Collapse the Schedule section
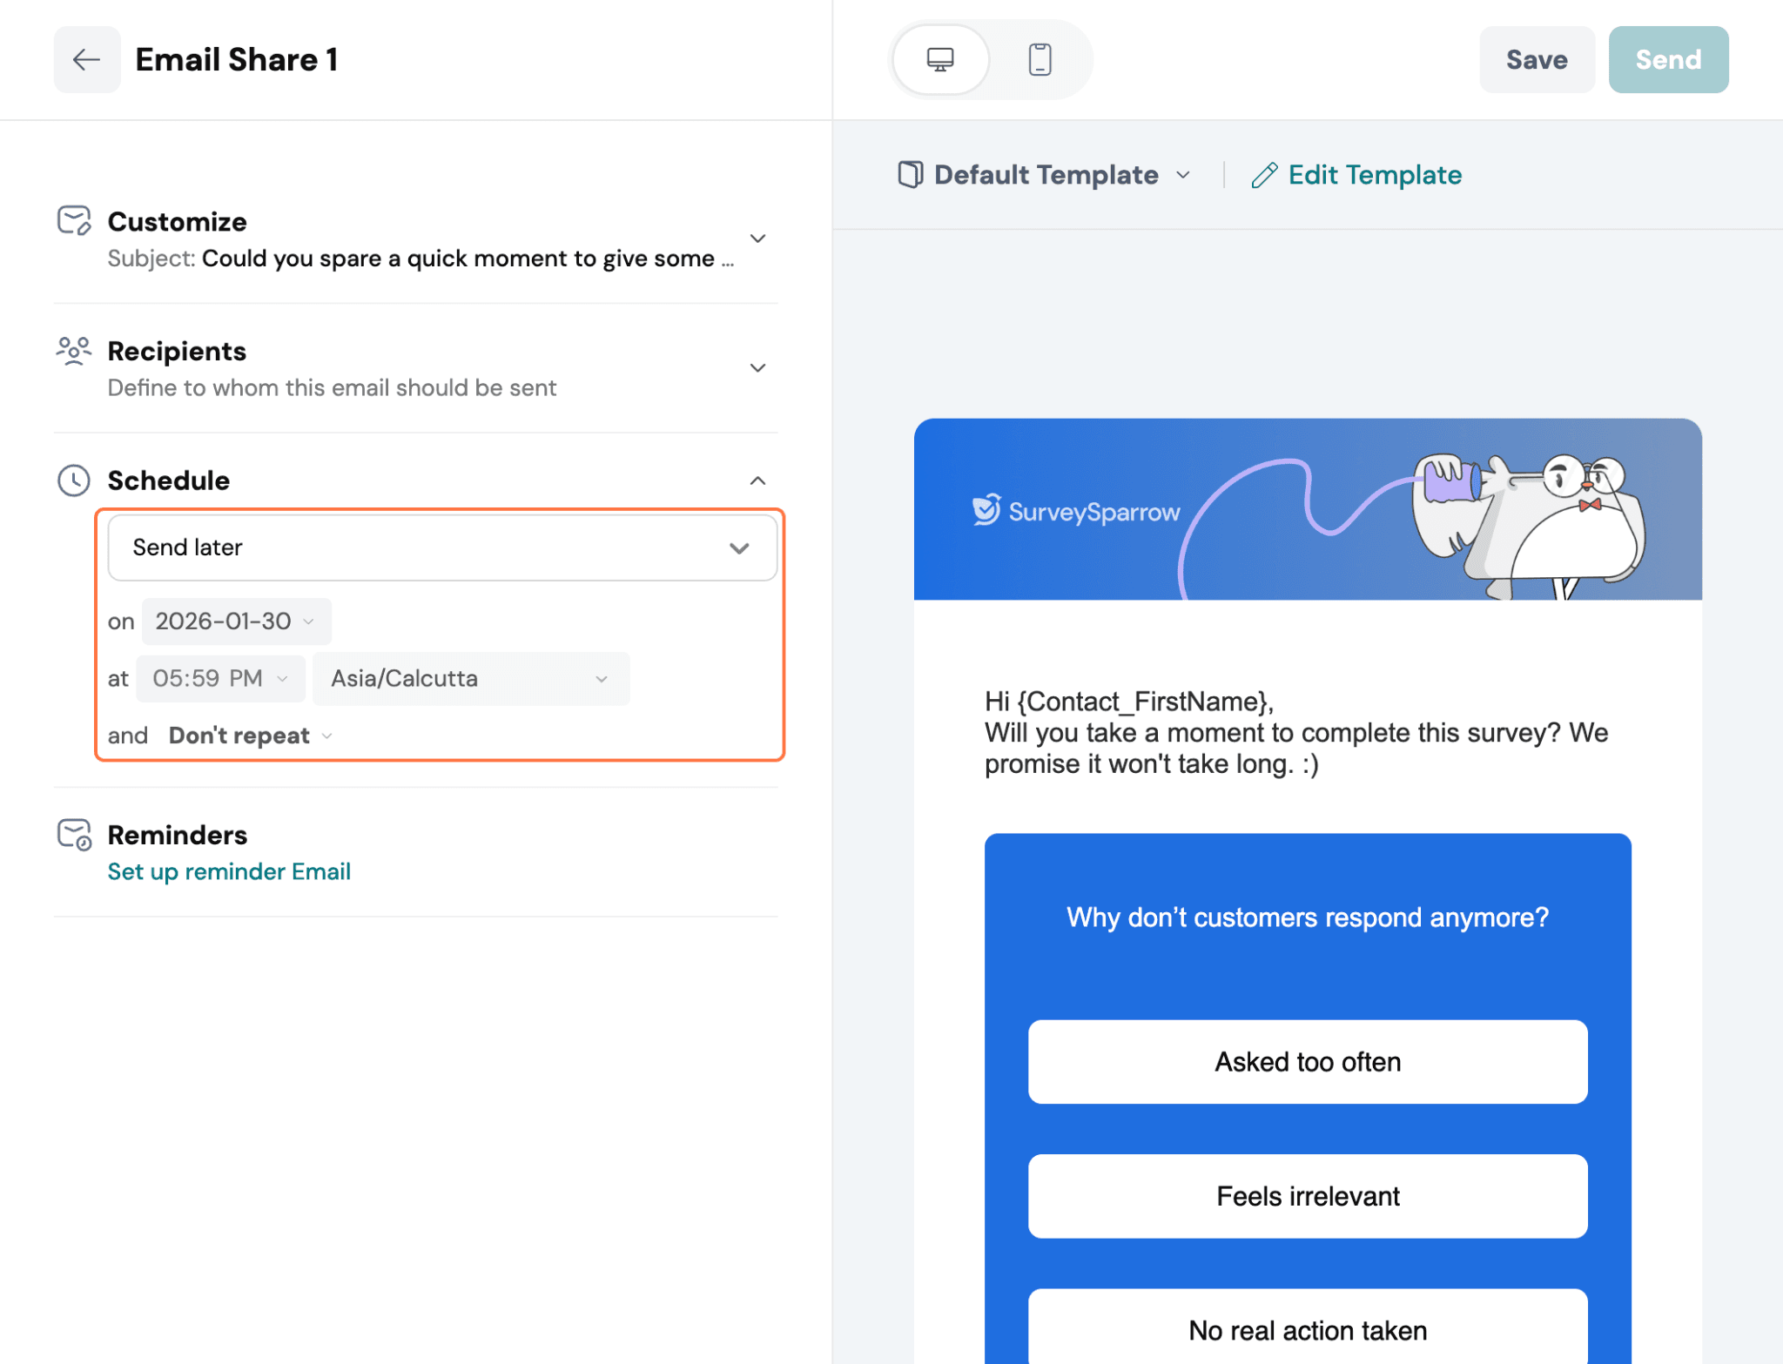This screenshot has width=1783, height=1364. (757, 480)
